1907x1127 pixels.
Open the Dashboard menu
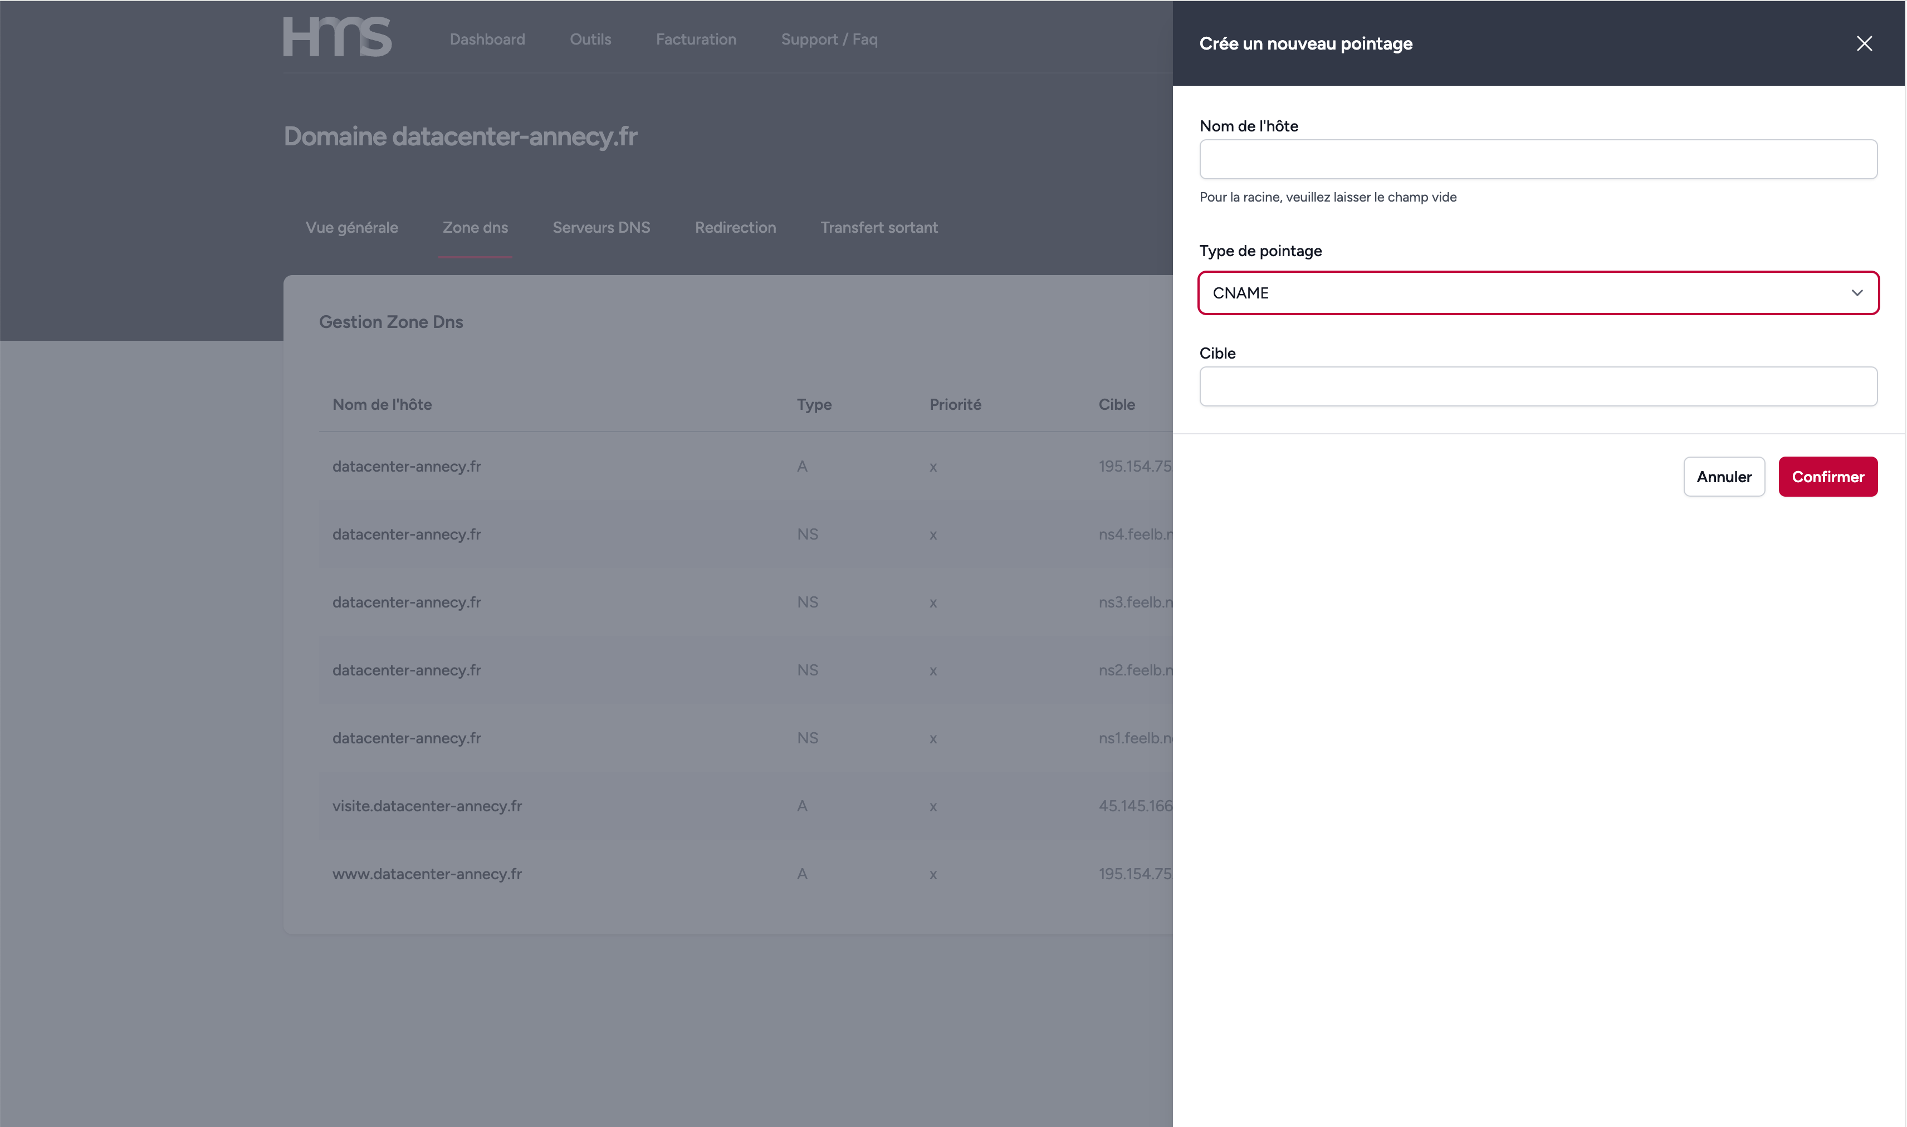(x=487, y=40)
